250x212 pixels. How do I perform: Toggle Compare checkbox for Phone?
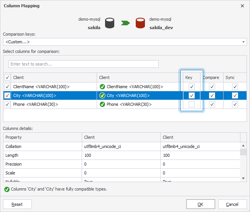point(212,104)
